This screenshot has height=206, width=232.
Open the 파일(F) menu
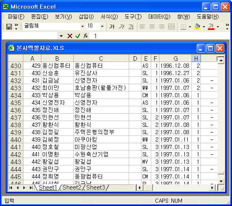(16, 16)
